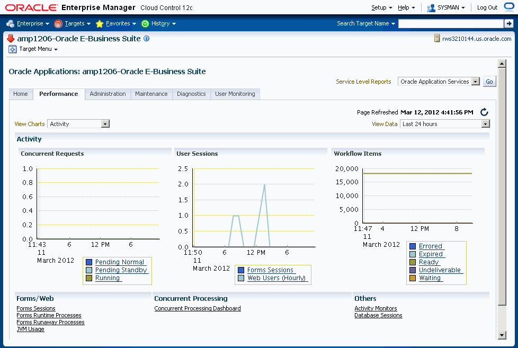Click the Errored workflow legend link
The image size is (518, 348).
(432, 246)
